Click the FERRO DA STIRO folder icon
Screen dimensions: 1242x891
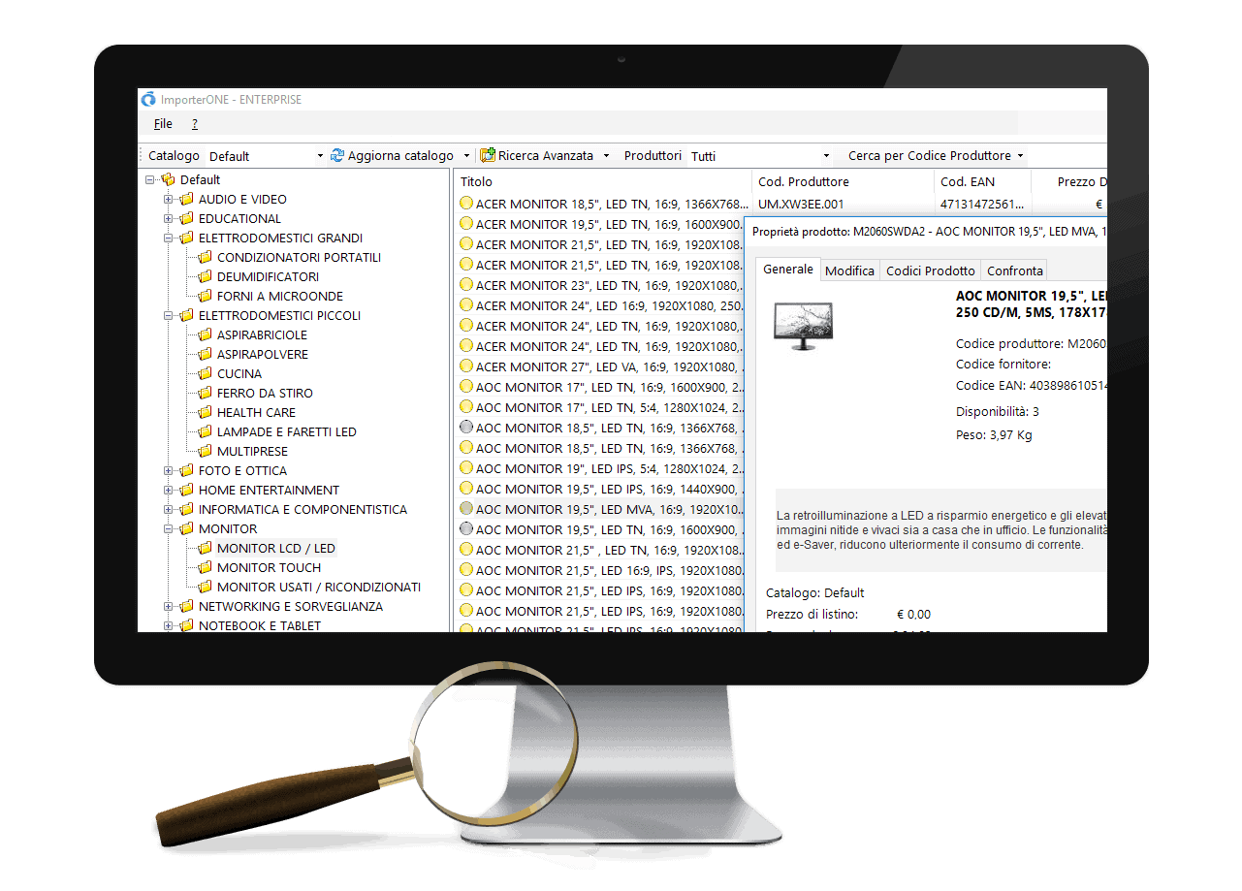point(205,393)
